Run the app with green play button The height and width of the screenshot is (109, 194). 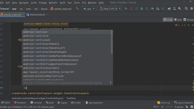coord(126,8)
